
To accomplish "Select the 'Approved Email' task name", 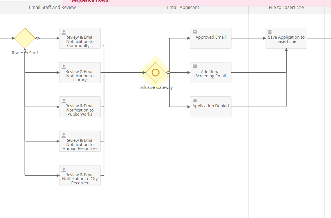I will 211,37.
